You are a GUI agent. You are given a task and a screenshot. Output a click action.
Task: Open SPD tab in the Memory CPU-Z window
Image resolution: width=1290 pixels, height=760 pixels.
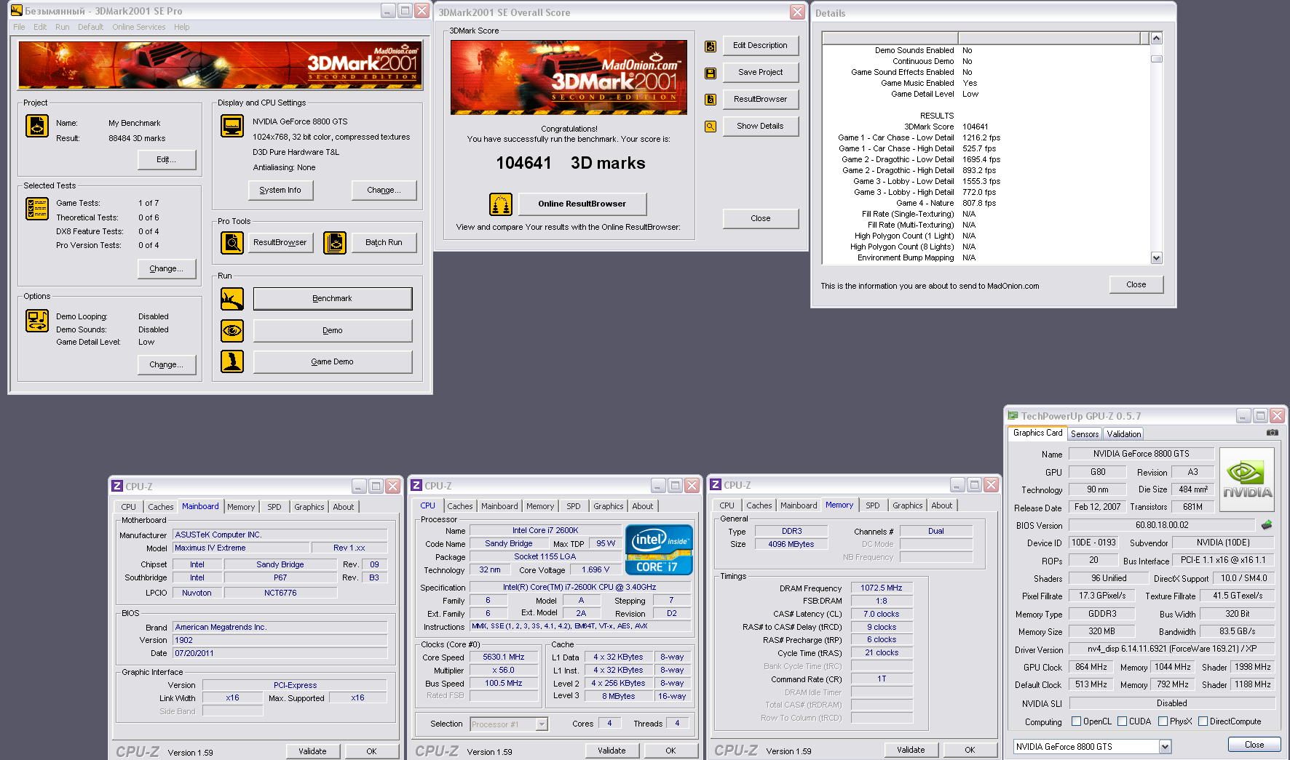click(873, 505)
